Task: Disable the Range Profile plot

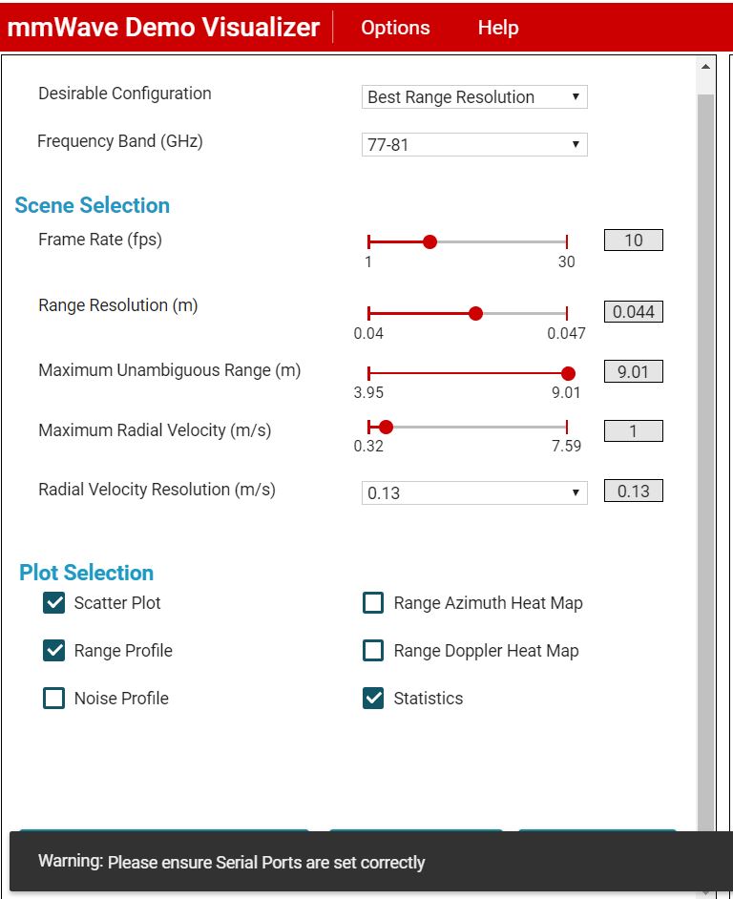Action: (54, 650)
